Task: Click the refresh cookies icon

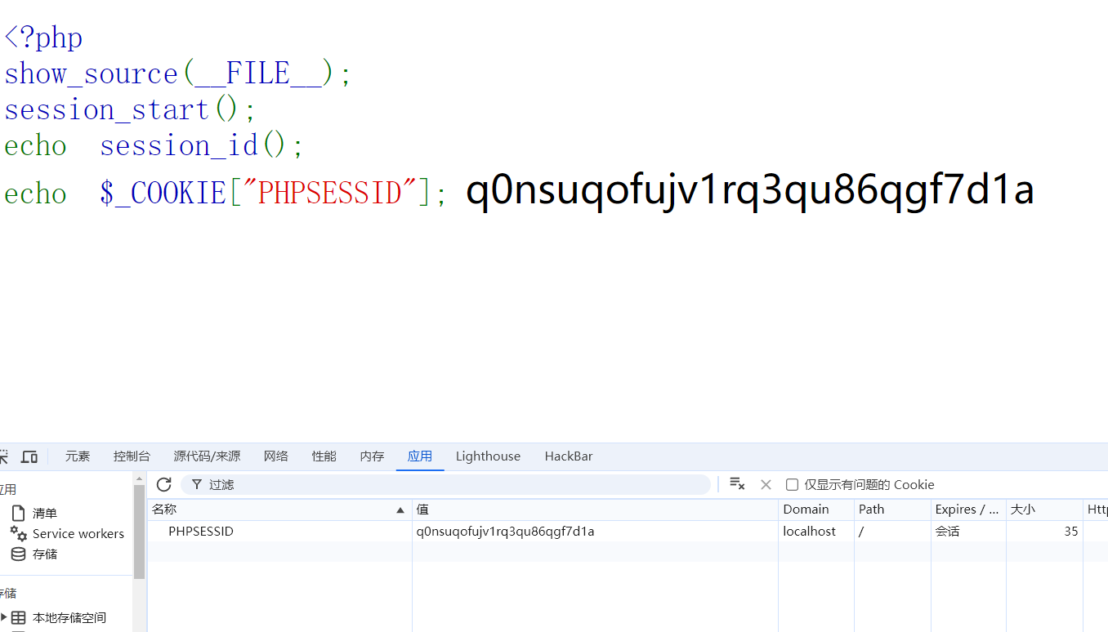Action: 163,484
